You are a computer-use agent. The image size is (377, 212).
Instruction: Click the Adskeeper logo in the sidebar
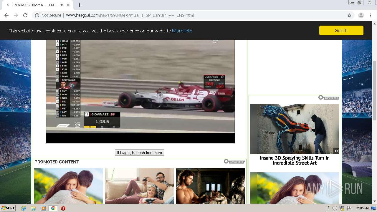329,98
